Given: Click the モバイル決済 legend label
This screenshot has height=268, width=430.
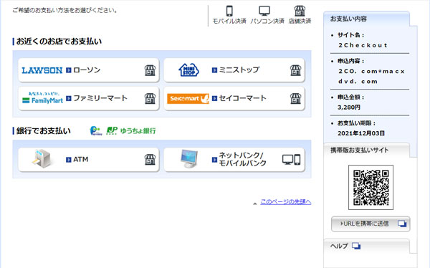Looking at the screenshot, I should [229, 21].
